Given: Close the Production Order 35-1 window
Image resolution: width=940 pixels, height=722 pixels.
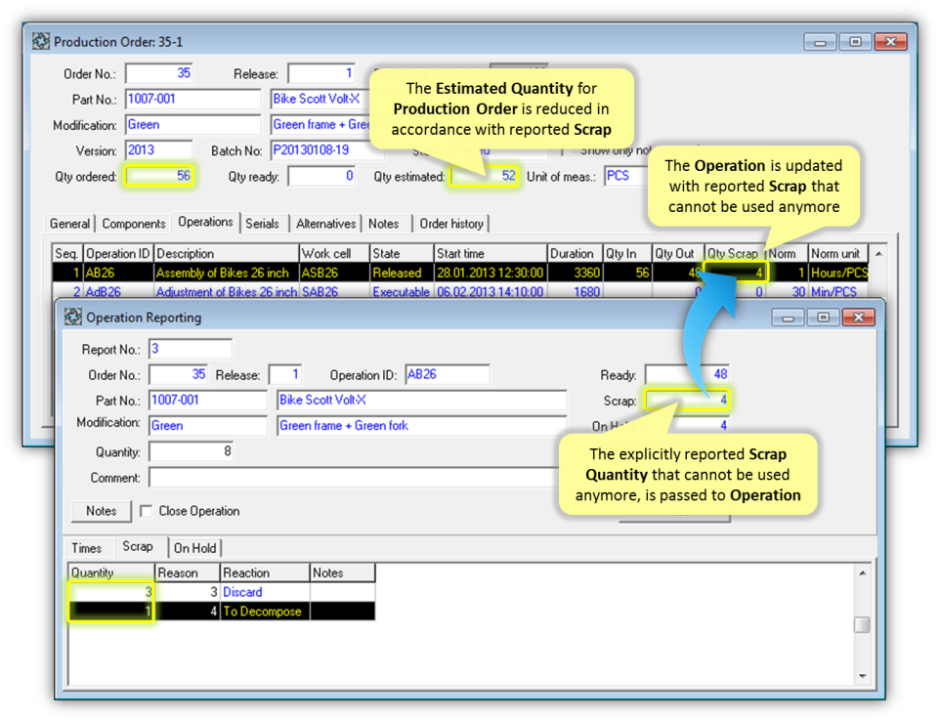Looking at the screenshot, I should [x=889, y=42].
